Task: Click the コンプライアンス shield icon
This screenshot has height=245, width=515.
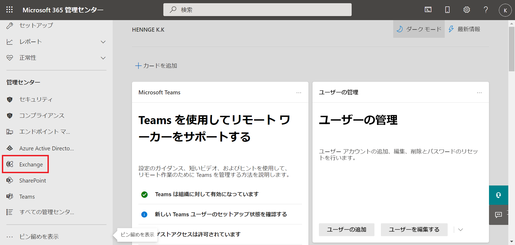Action: tap(10, 116)
